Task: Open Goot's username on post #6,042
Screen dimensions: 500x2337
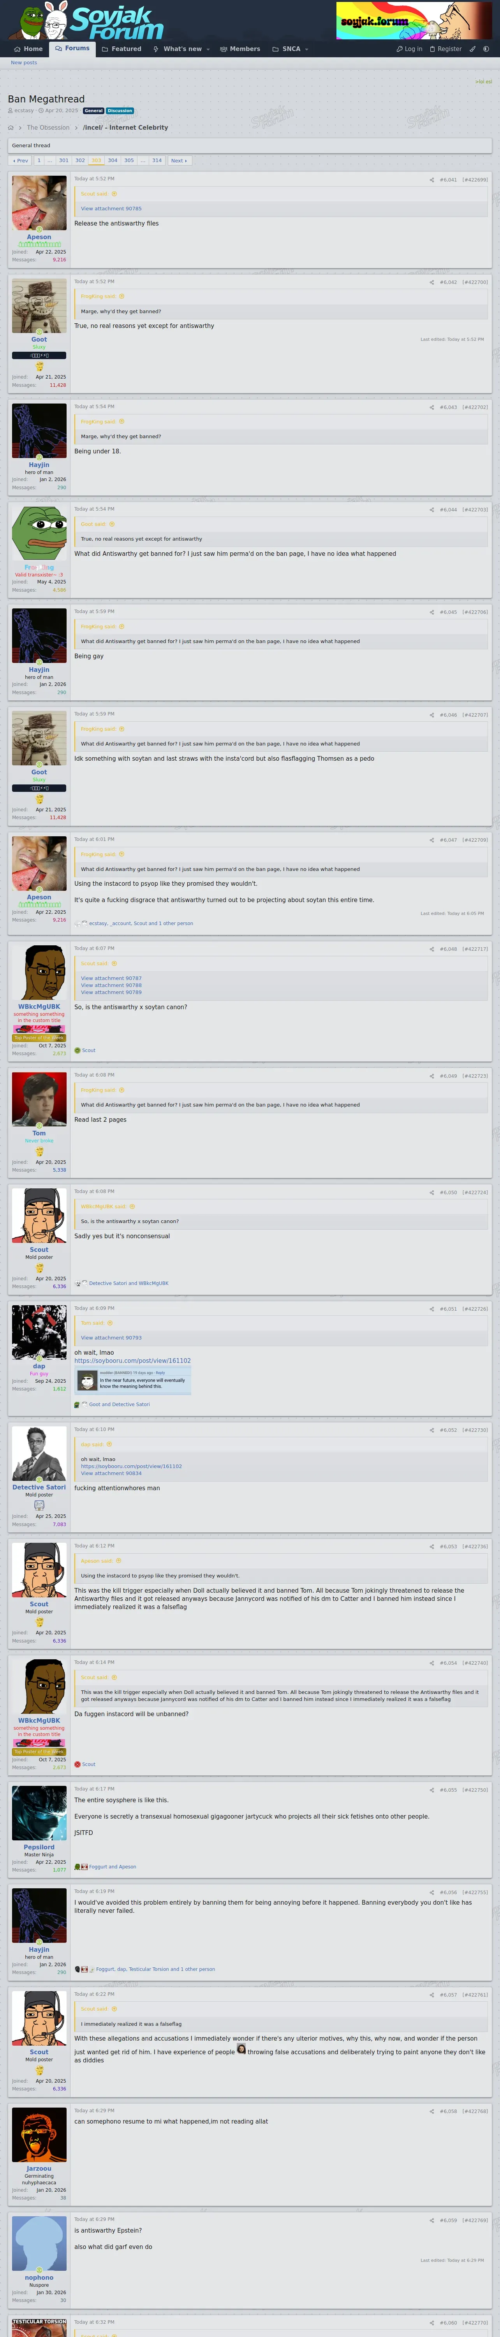Action: pyautogui.click(x=39, y=339)
